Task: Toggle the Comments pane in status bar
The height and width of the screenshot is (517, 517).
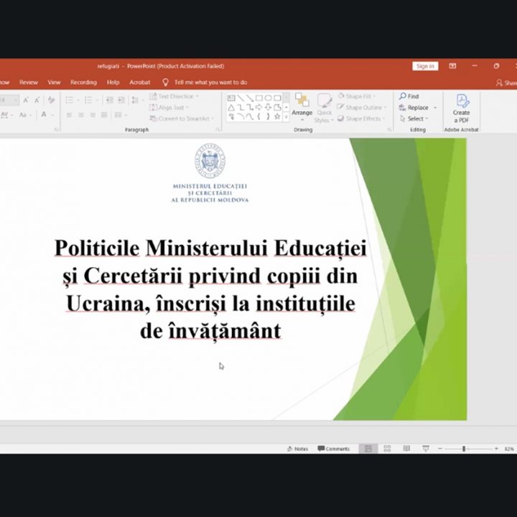Action: point(334,449)
